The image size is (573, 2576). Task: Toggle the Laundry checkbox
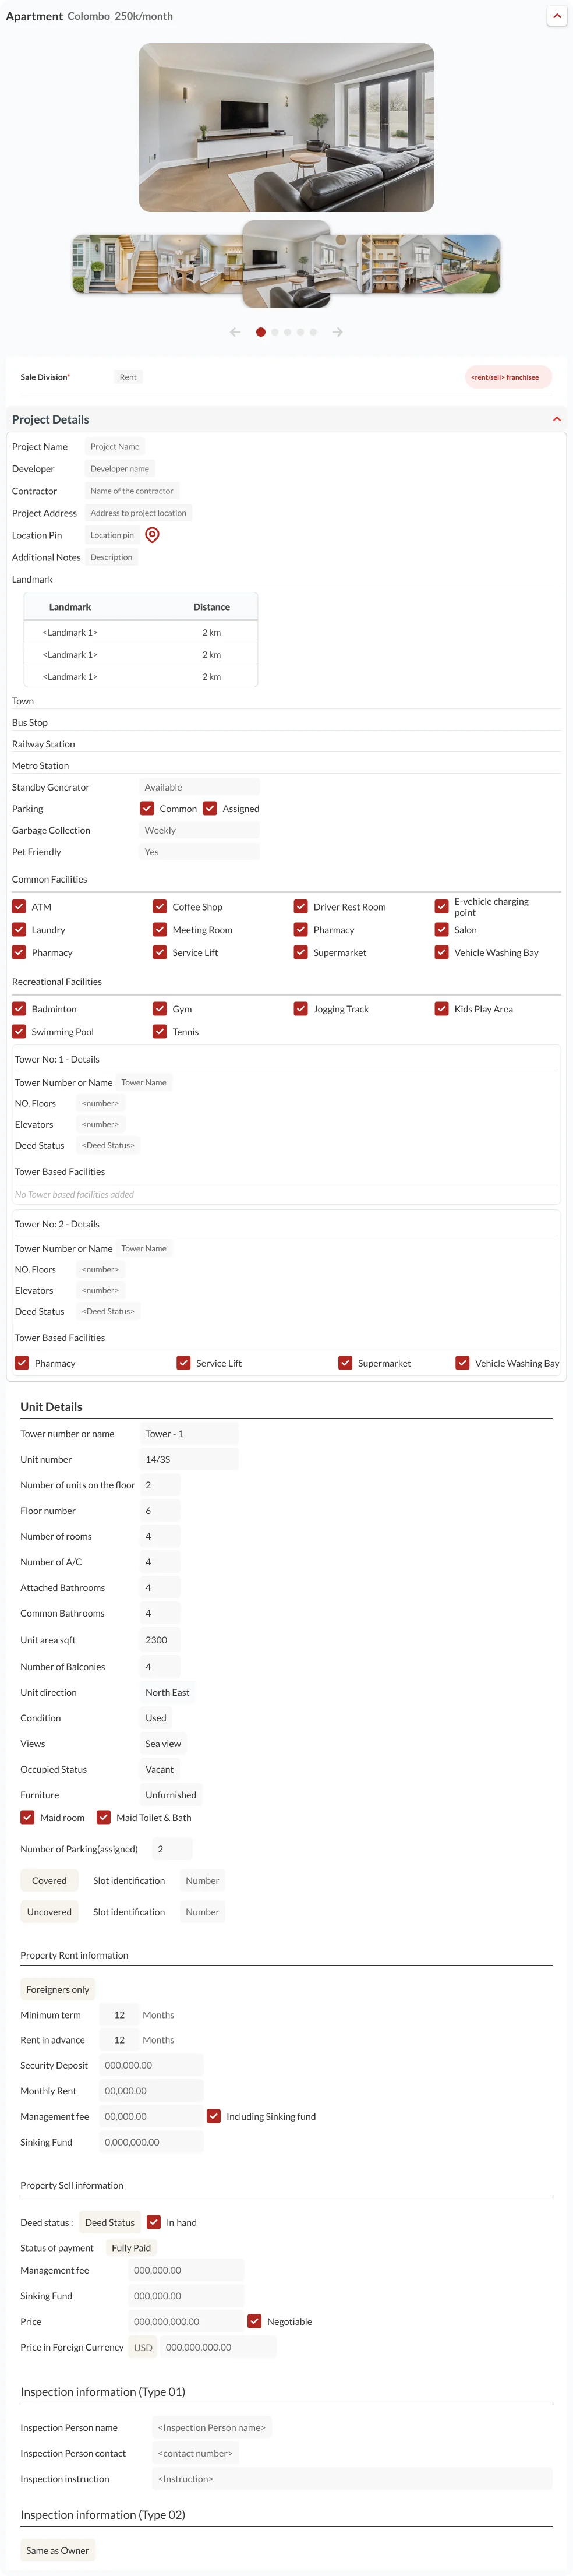[19, 929]
